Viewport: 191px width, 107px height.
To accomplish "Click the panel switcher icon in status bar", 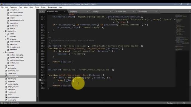I will (x=2, y=103).
